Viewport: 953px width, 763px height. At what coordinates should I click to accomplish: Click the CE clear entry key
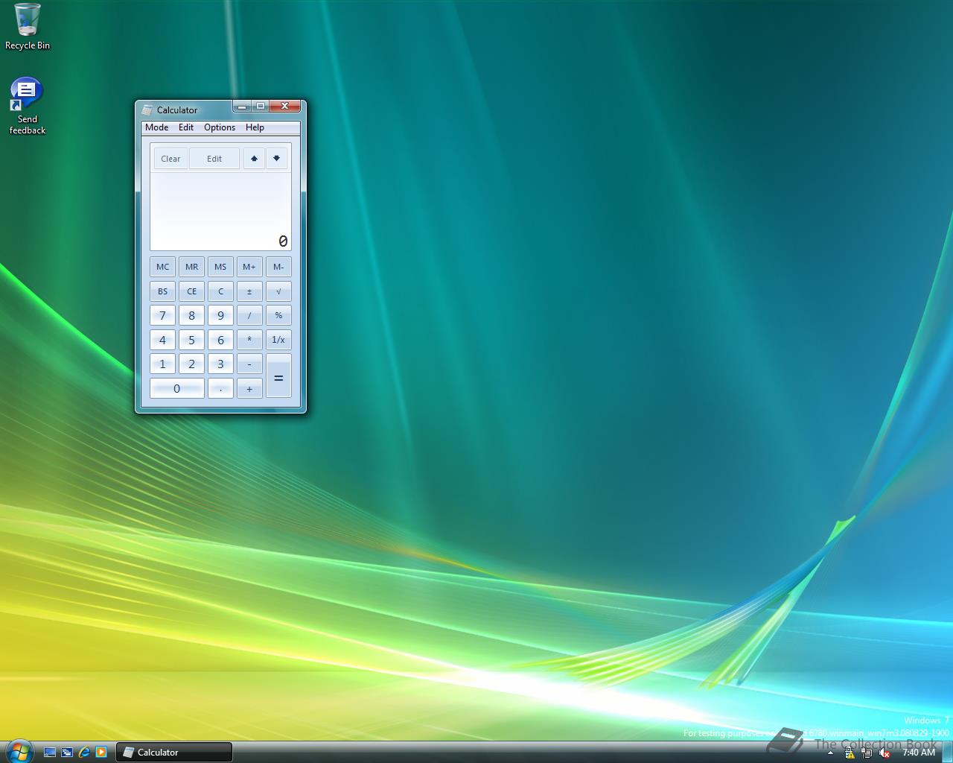pos(192,291)
